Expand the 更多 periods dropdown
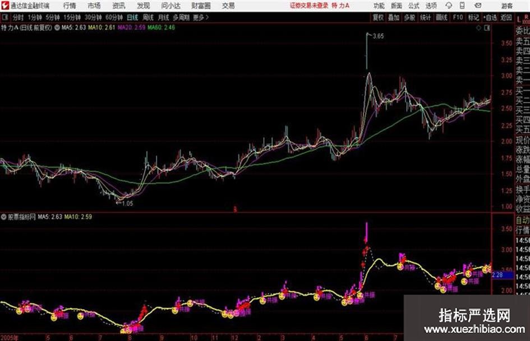This screenshot has height=341, width=530. pyautogui.click(x=201, y=17)
